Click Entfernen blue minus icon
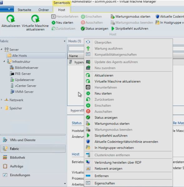This screenshot has width=184, height=187. coord(88,176)
